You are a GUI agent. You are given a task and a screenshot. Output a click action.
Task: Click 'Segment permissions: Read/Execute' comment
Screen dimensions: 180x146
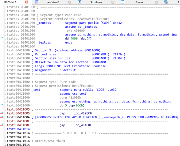tap(64, 86)
